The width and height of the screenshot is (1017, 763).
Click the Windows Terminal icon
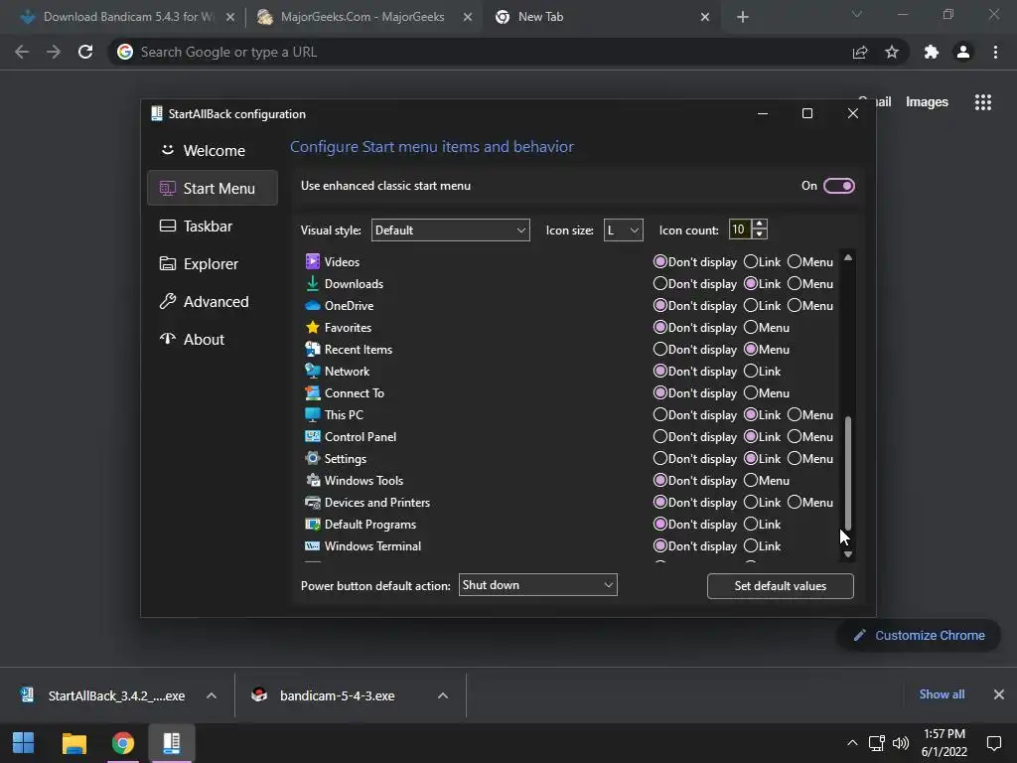pos(313,546)
